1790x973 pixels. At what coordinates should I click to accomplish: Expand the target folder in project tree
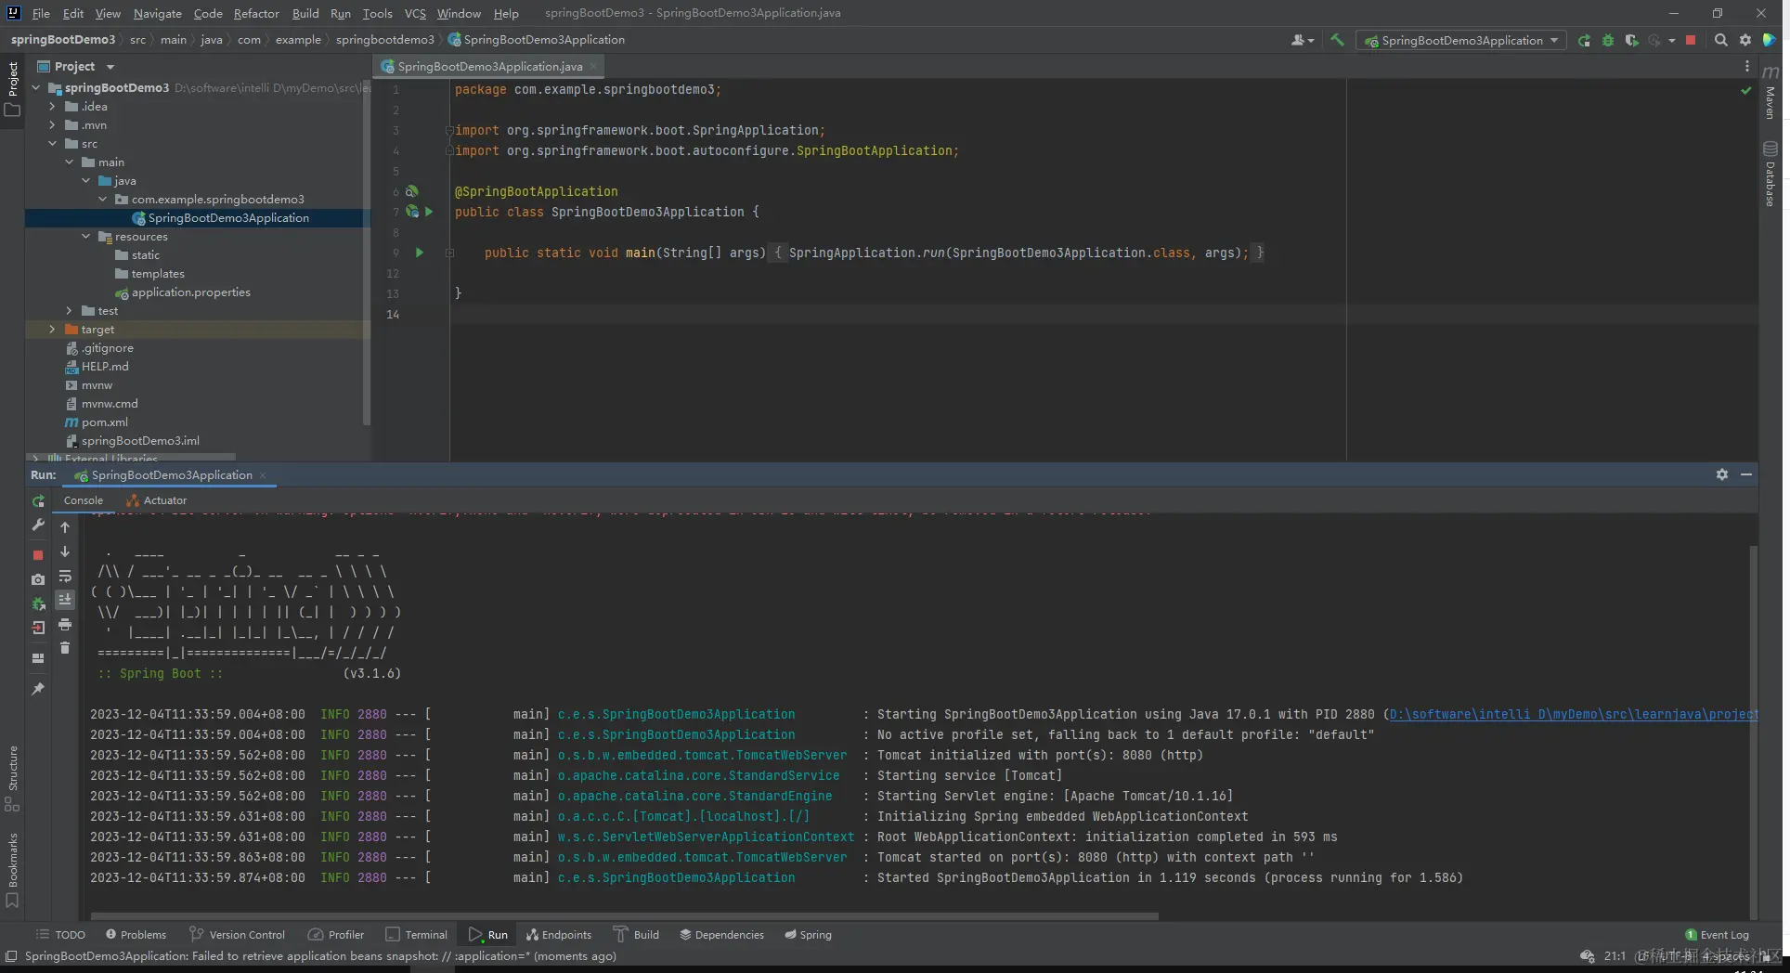tap(53, 330)
